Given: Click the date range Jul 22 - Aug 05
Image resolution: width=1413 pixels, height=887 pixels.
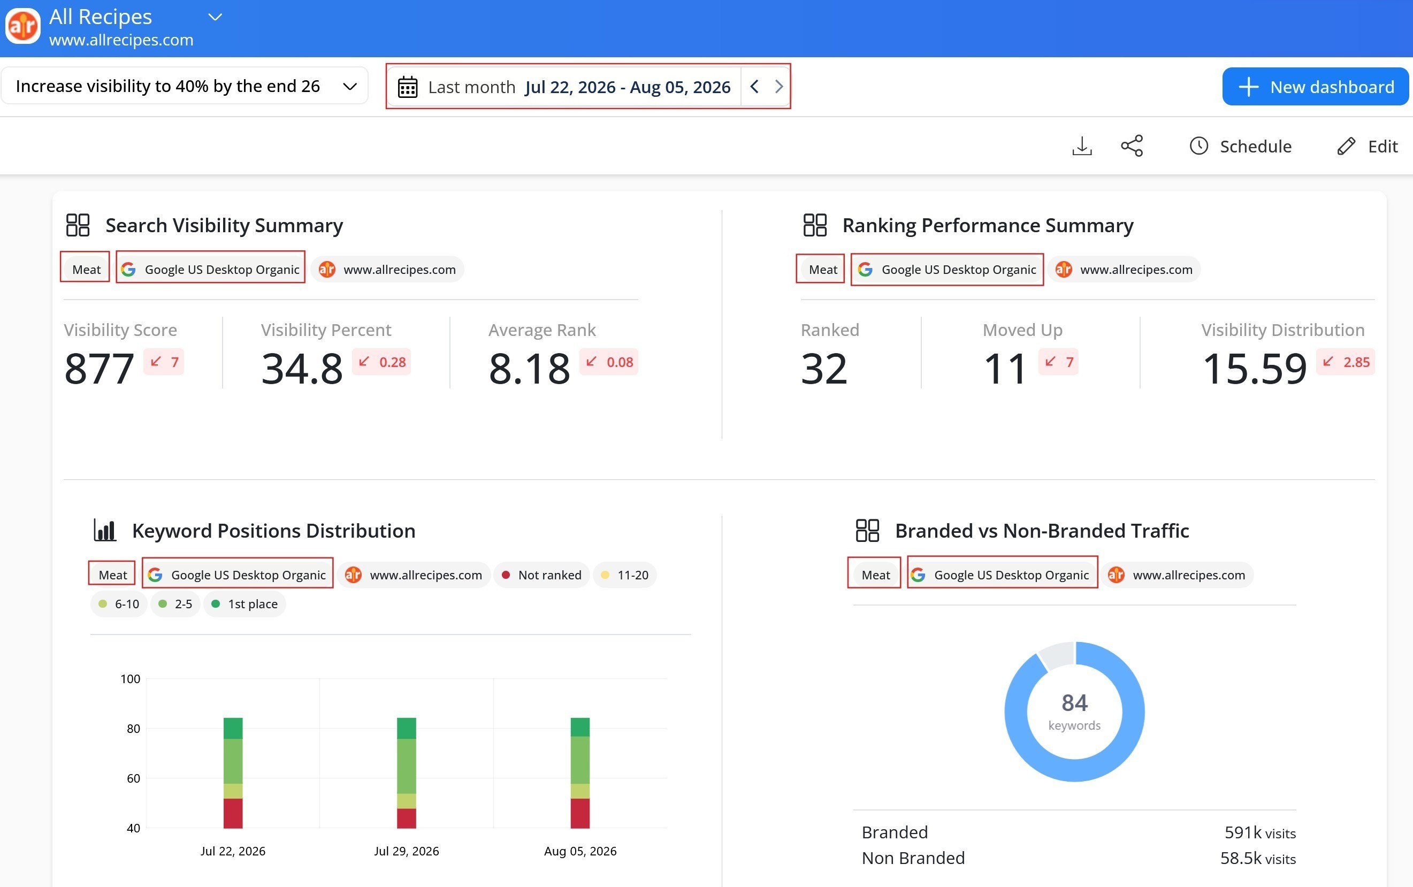Looking at the screenshot, I should click(x=628, y=87).
